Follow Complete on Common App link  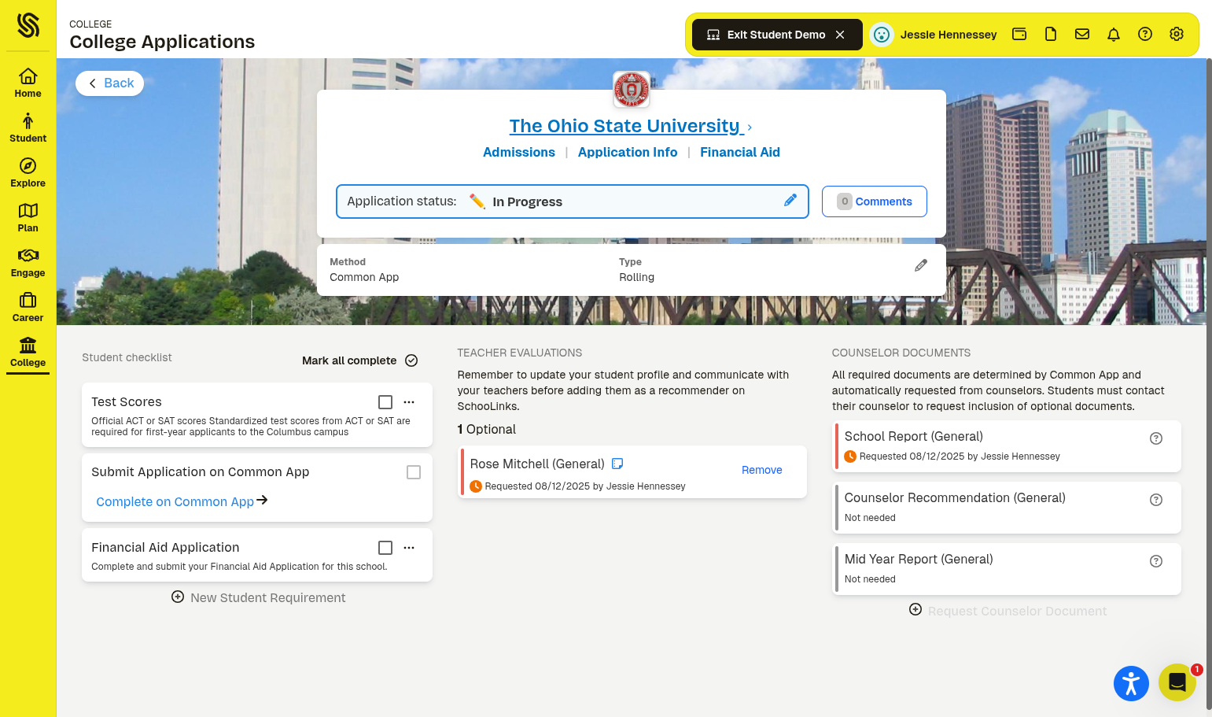pyautogui.click(x=182, y=501)
